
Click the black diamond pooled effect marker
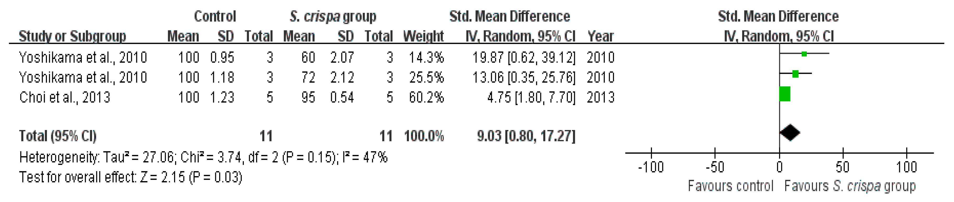pos(790,133)
